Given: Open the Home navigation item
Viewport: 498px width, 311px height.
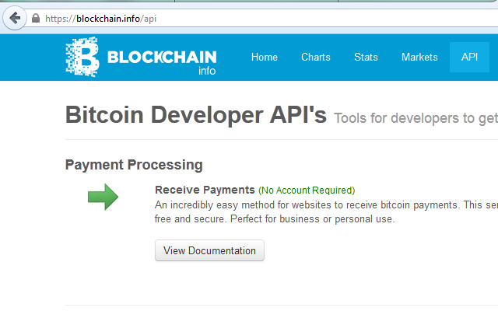Looking at the screenshot, I should (x=265, y=57).
